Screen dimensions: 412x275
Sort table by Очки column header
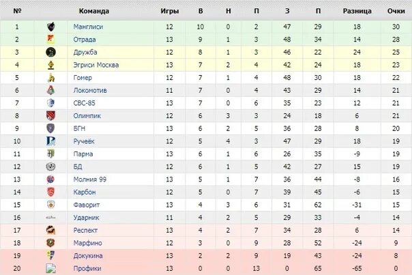396,12
